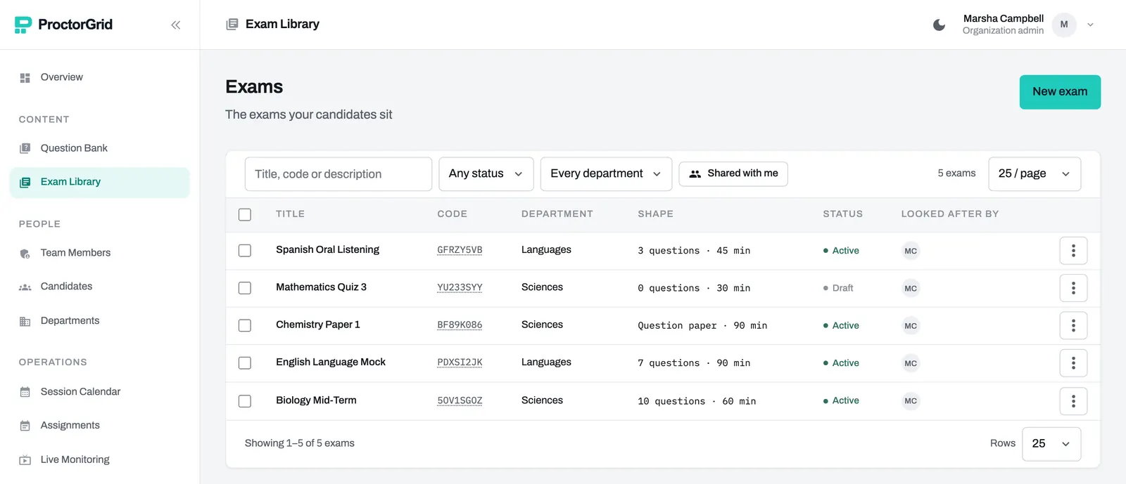Open Assignments in the sidebar

(x=100, y=426)
